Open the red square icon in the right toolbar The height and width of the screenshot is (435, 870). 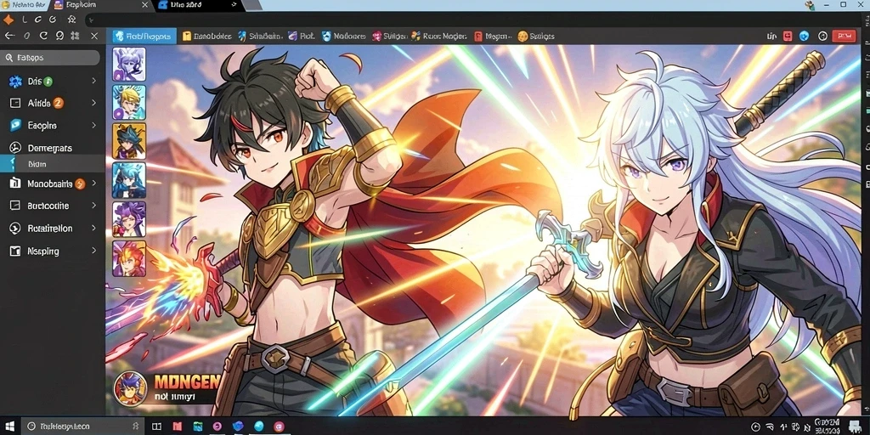pyautogui.click(x=788, y=36)
